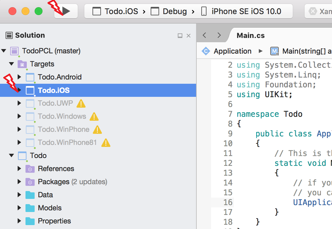Click the Todo.Android project icon
This screenshot has height=229, width=332.
[x=30, y=77]
